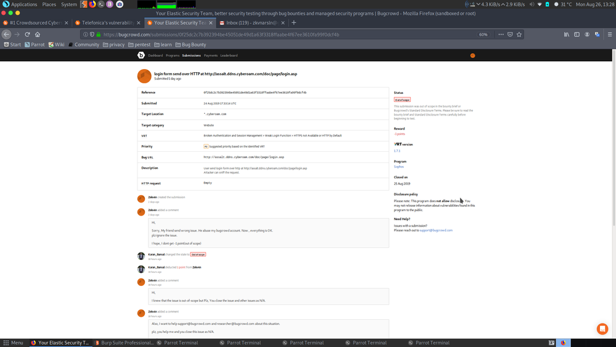Viewport: 616px width, 347px height.
Task: Open the taskbar Menu button
Action: [x=13, y=343]
